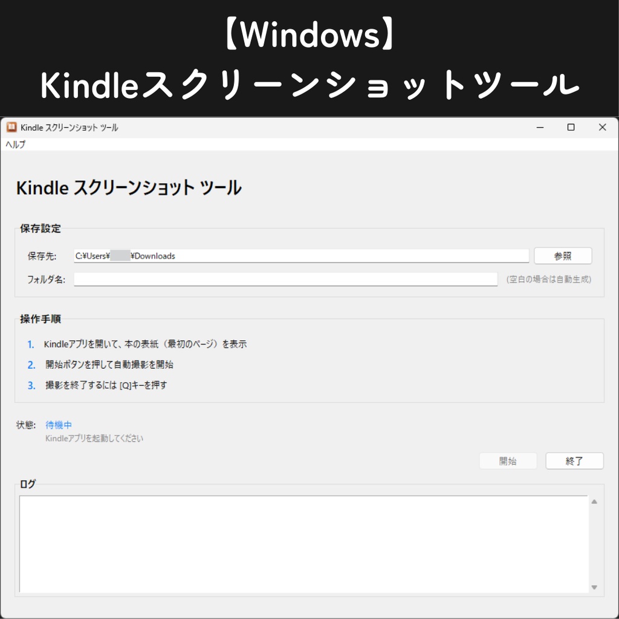The image size is (619, 619).
Task: Click inside the ログ text area
Action: [303, 543]
